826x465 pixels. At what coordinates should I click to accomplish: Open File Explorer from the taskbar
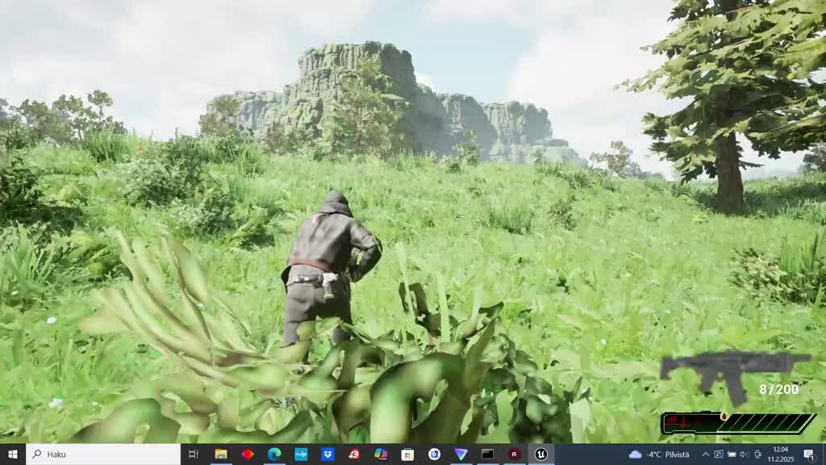click(x=220, y=455)
